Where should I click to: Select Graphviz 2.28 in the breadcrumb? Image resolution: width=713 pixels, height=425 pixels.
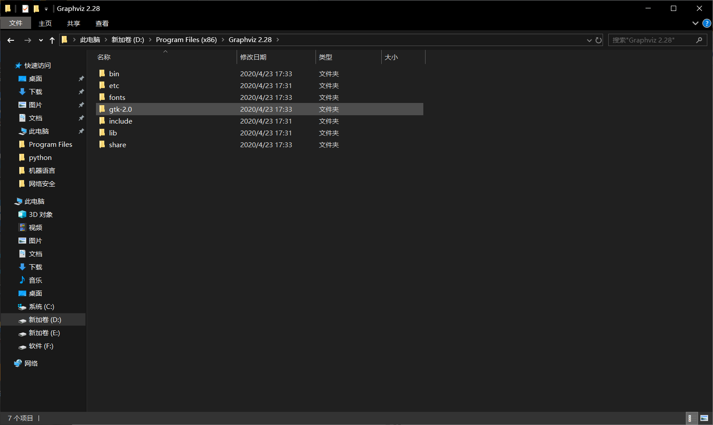point(250,40)
